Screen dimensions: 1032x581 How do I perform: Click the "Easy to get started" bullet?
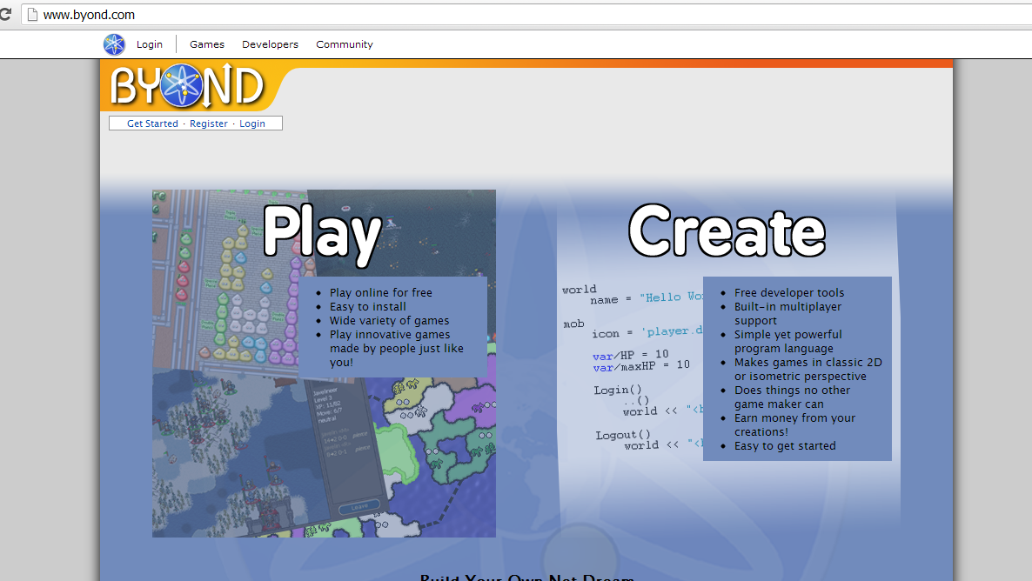pyautogui.click(x=785, y=446)
